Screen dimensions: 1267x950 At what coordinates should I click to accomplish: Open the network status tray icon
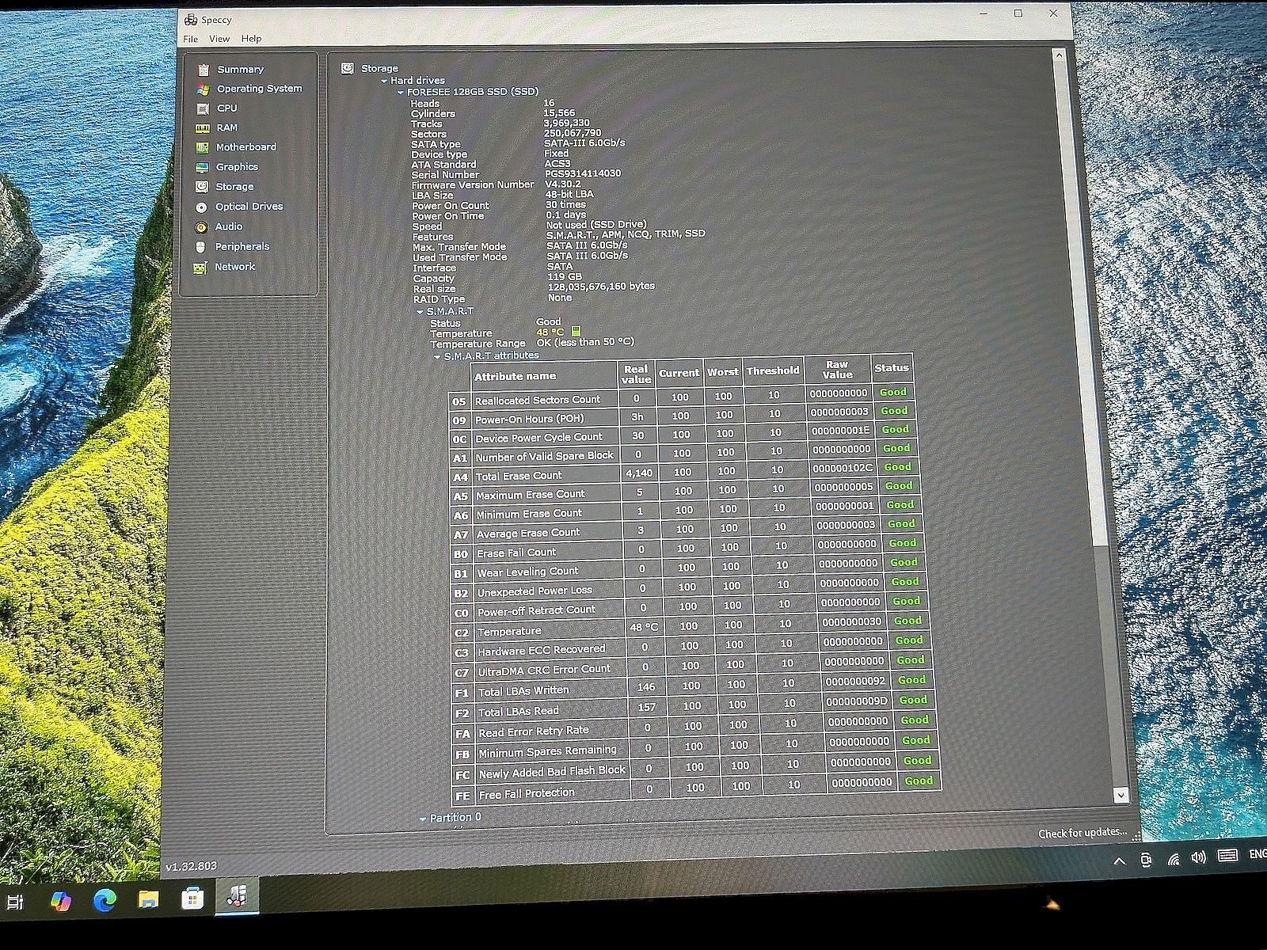[1174, 860]
